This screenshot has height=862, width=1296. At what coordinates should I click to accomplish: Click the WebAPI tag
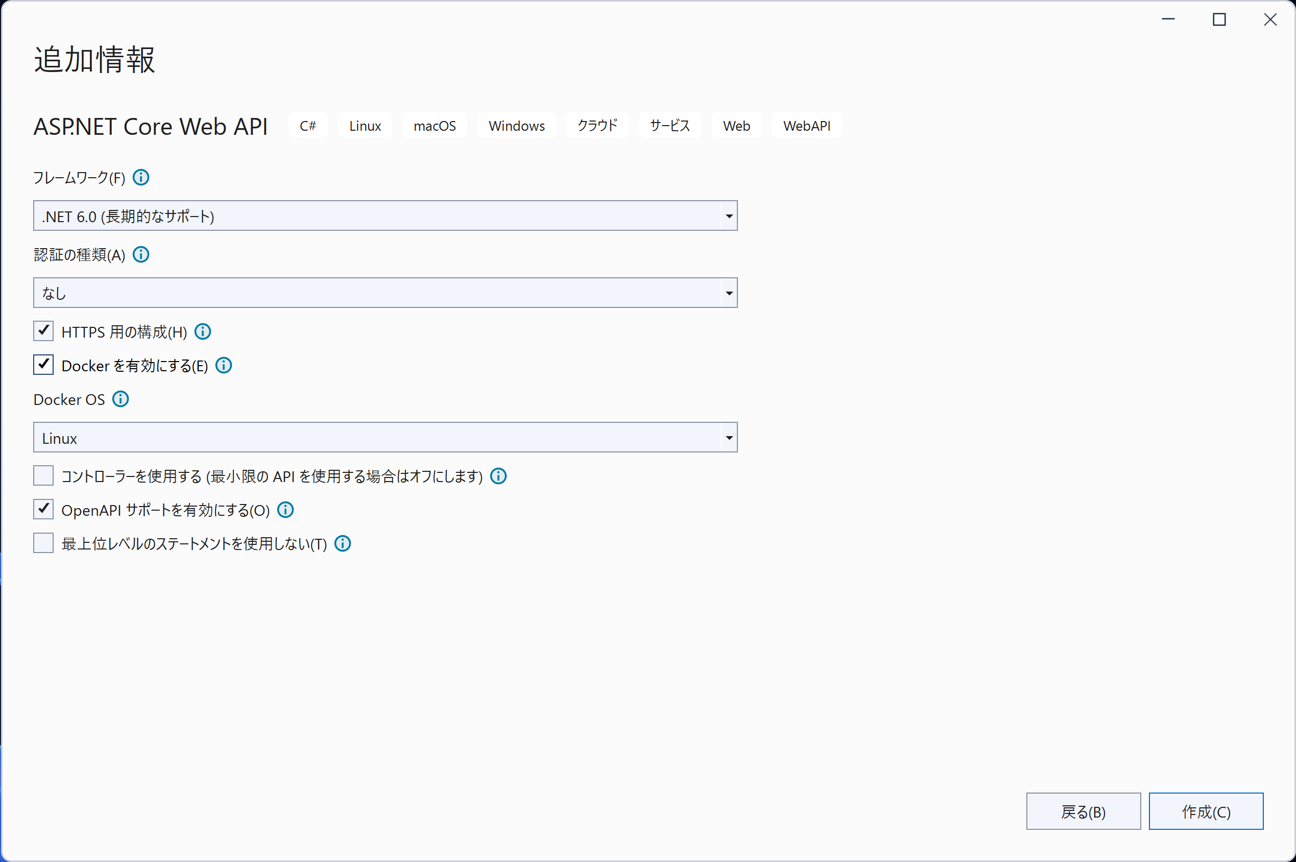(807, 126)
